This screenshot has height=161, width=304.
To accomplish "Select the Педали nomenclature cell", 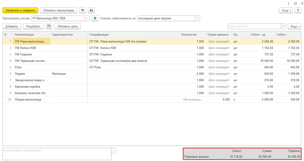I will coord(31,74).
